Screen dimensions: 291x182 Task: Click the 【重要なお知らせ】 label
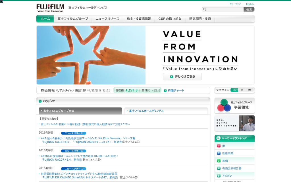(x=49, y=119)
